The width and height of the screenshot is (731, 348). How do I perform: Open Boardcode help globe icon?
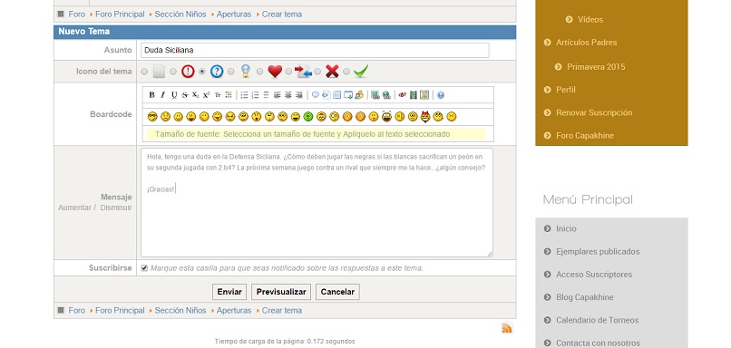point(441,95)
